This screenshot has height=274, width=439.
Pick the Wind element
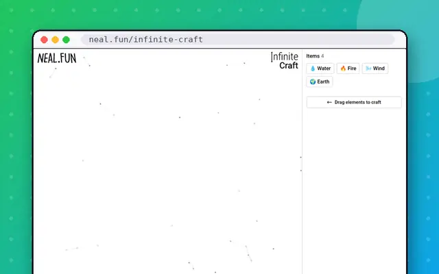tap(375, 68)
